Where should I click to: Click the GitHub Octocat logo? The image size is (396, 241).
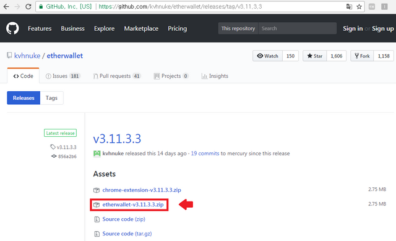[12, 28]
